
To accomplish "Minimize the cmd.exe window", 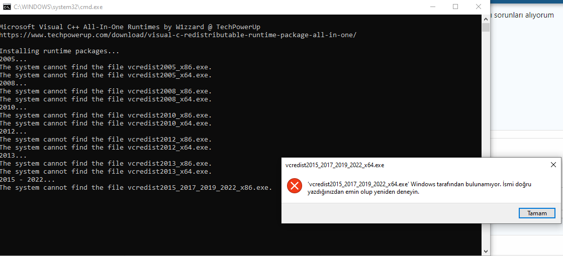I will (x=433, y=7).
